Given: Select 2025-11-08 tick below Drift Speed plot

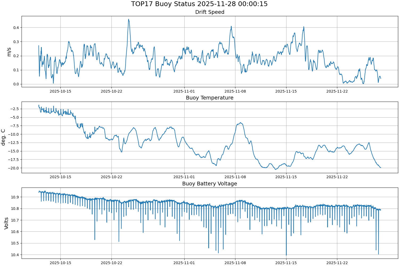Looking at the screenshot, I should point(235,91).
